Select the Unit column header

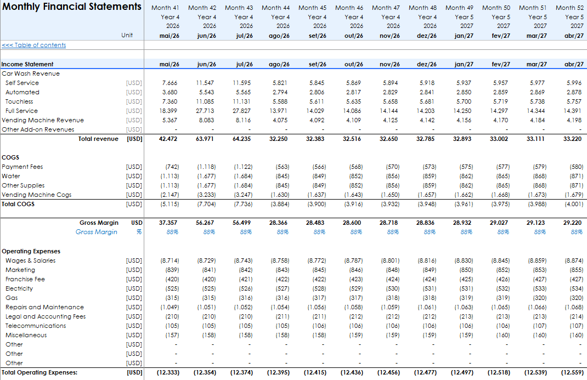127,35
